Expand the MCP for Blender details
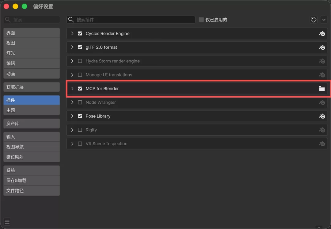 point(72,88)
